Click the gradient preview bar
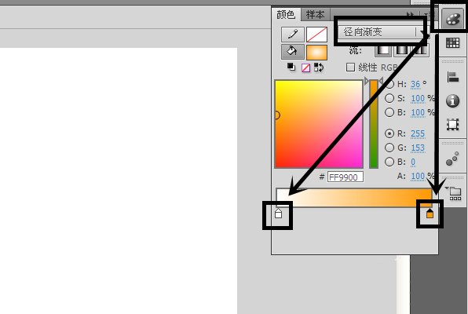 [x=354, y=198]
